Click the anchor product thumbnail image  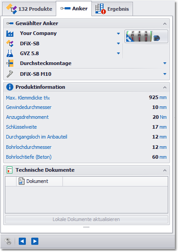point(146,36)
